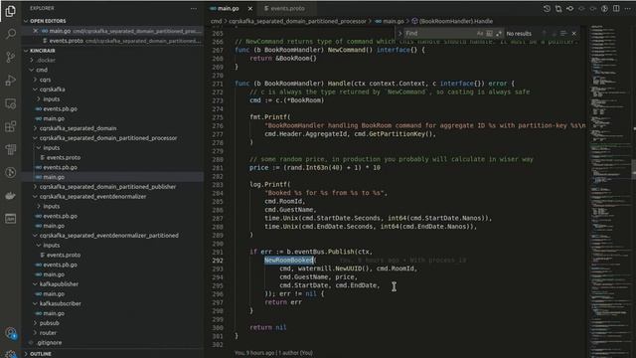The image size is (636, 358).
Task: Open the Docker whale view in activity bar
Action: (11, 196)
